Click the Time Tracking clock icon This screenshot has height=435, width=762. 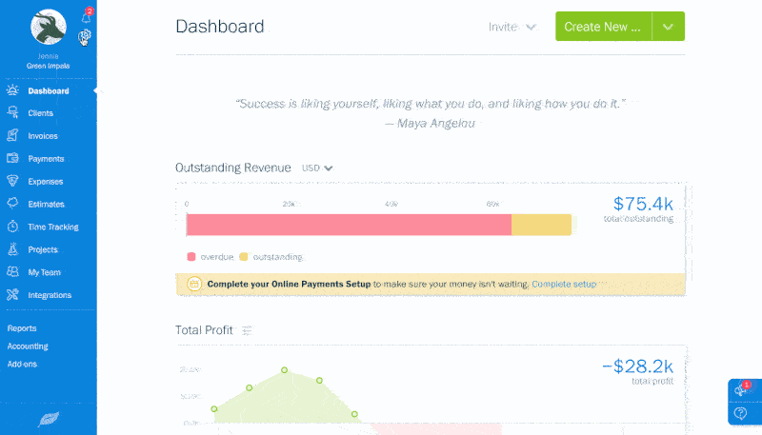tap(12, 227)
